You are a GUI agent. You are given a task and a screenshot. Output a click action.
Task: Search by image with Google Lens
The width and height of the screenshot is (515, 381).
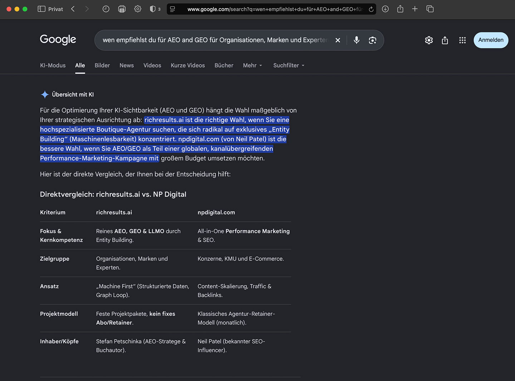[373, 40]
